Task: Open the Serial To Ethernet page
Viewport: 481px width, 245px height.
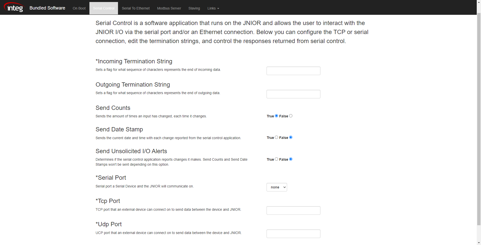Action: pyautogui.click(x=136, y=8)
